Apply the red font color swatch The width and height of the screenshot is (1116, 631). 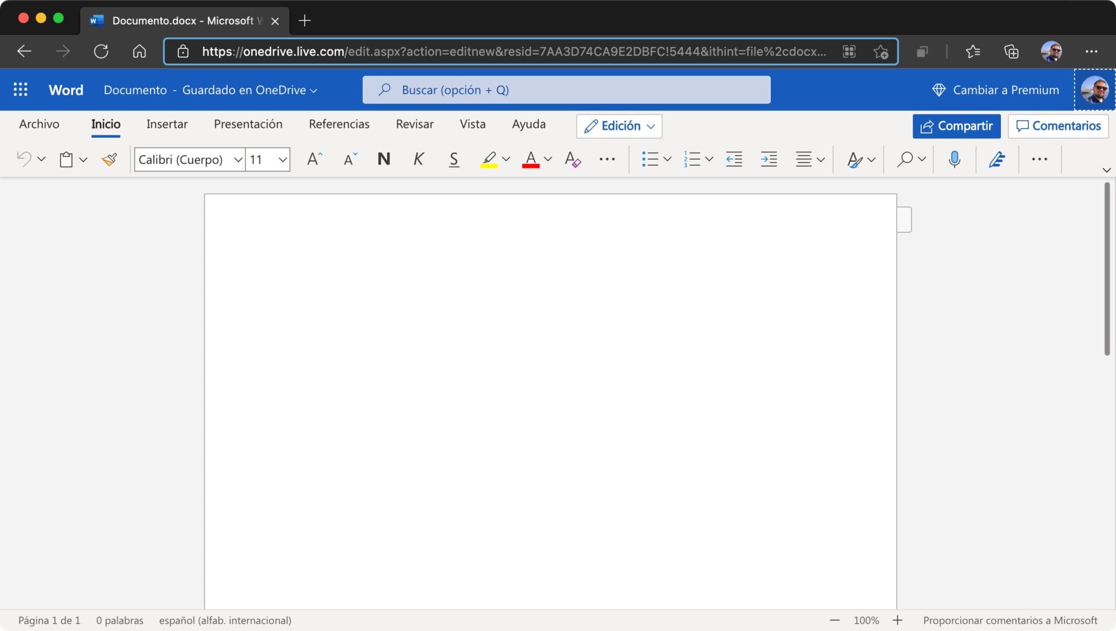tap(530, 159)
